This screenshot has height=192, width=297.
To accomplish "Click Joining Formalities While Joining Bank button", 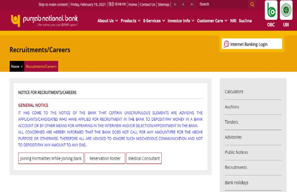I will coord(51,158).
